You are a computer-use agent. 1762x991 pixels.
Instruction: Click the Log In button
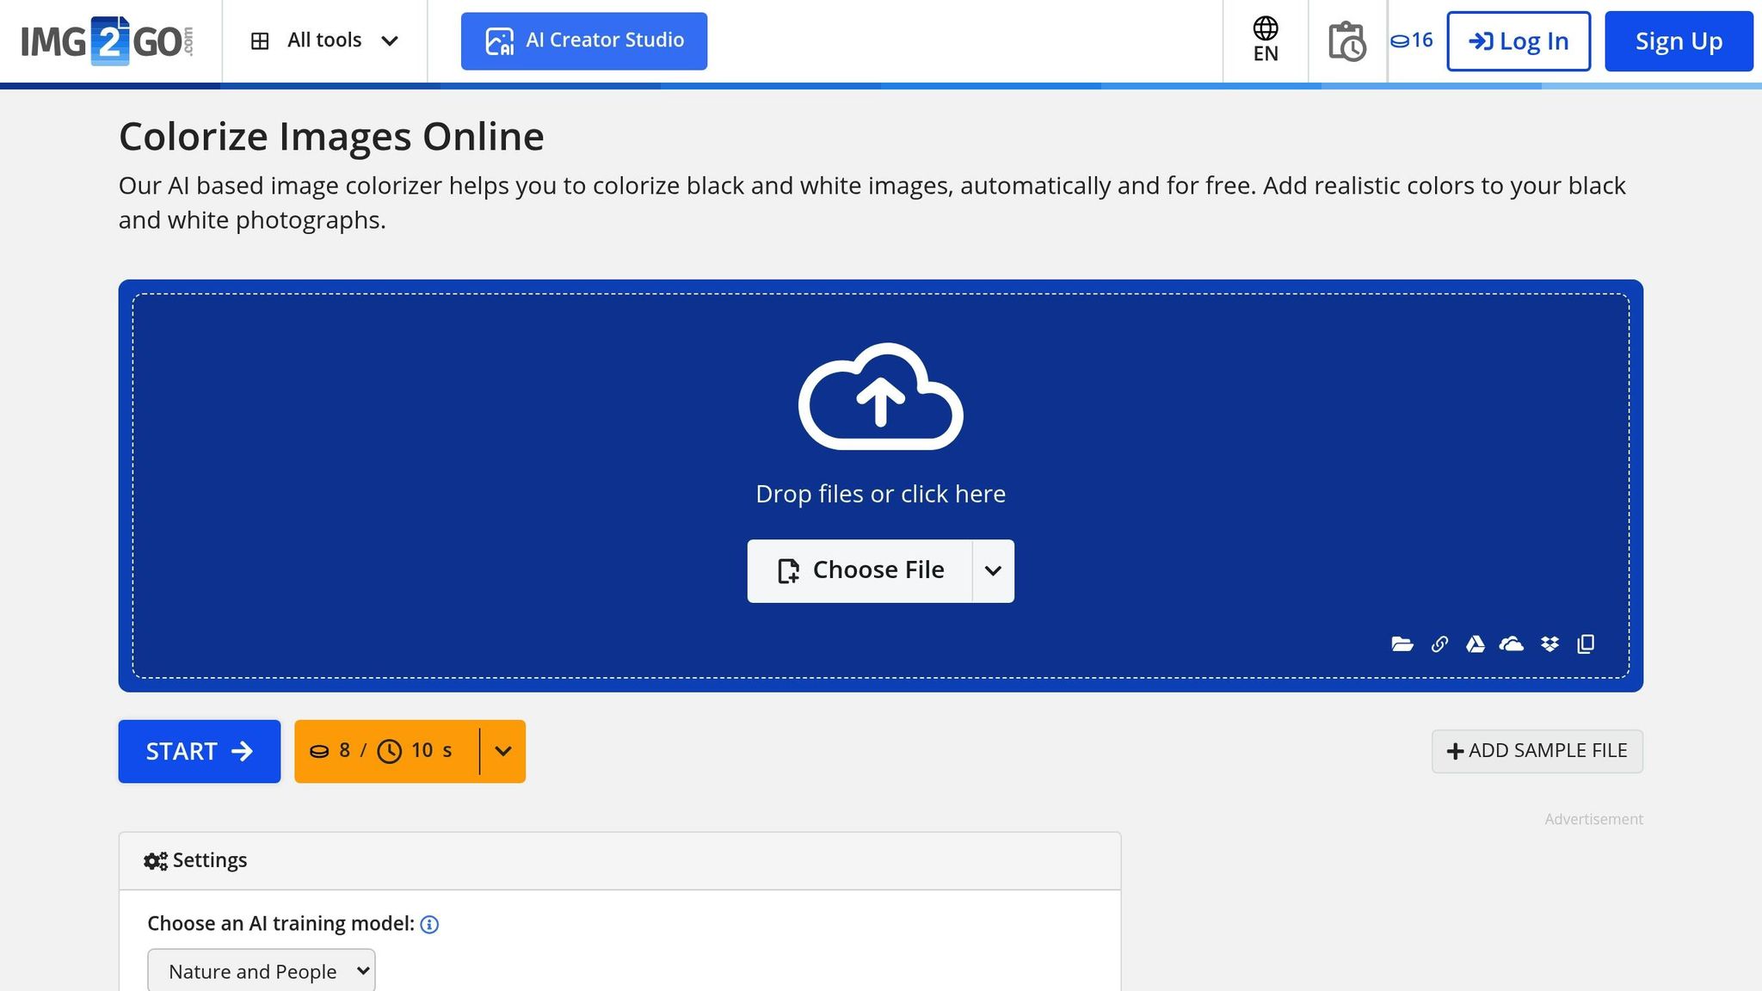(1519, 41)
